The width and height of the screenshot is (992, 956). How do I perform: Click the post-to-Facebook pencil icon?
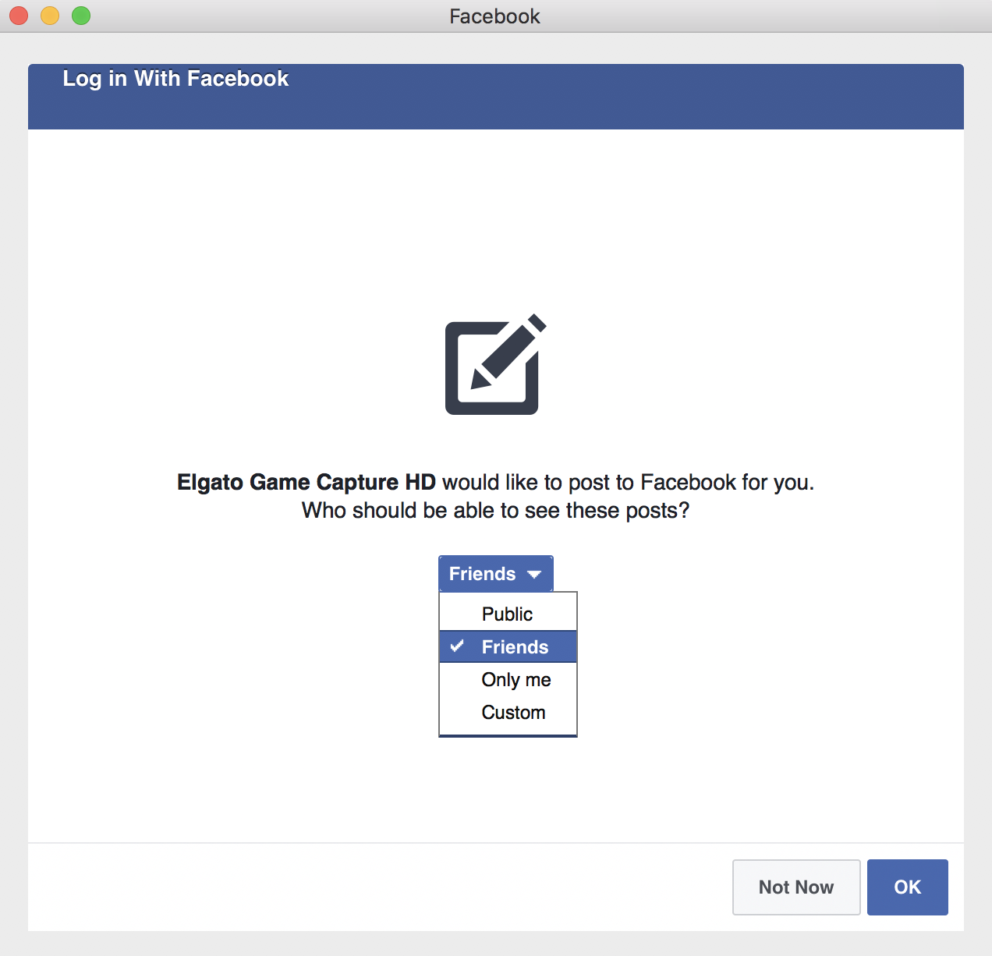tap(494, 365)
